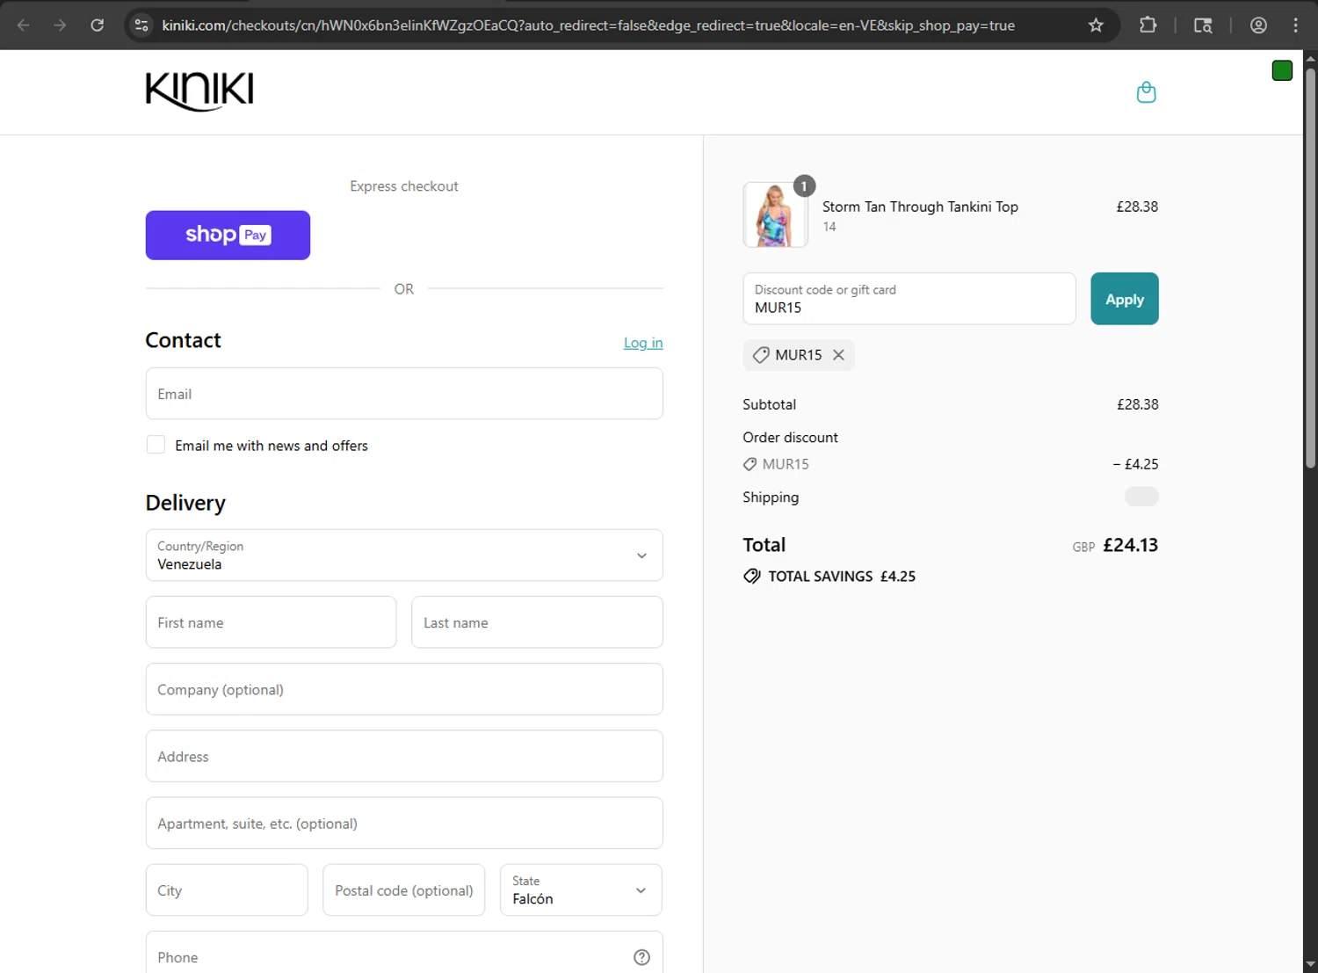Open the tab search icon in toolbar
The height and width of the screenshot is (973, 1318).
click(1203, 25)
